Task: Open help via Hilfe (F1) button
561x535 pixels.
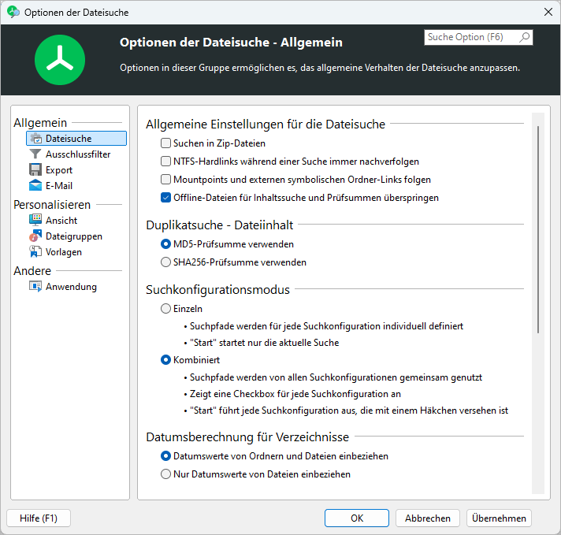Action: pyautogui.click(x=39, y=518)
